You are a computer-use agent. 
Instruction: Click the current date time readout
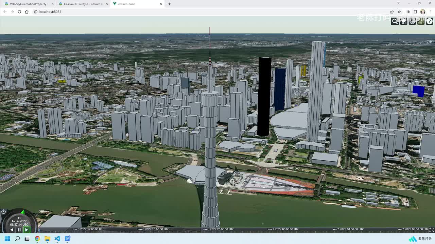click(19, 223)
